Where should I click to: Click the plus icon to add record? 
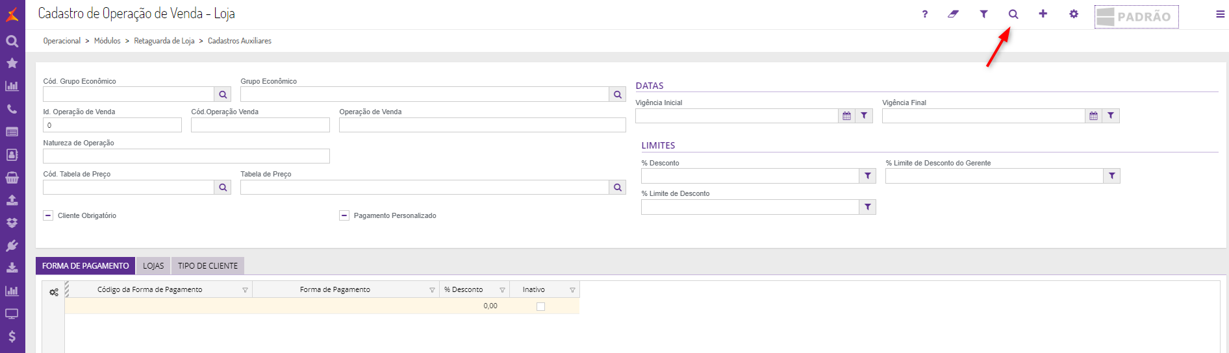pyautogui.click(x=1043, y=14)
